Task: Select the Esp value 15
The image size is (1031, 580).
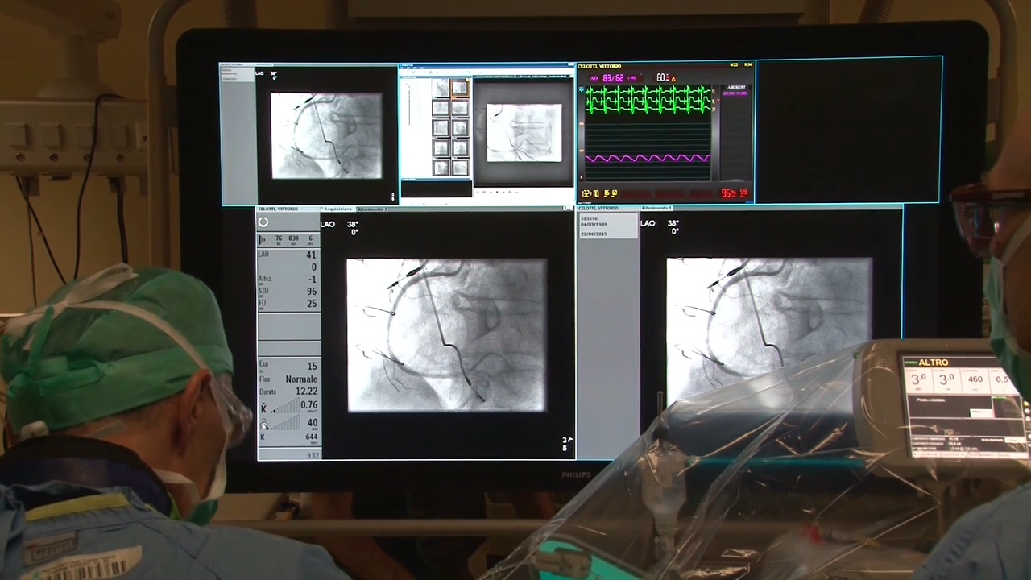Action: (x=312, y=367)
